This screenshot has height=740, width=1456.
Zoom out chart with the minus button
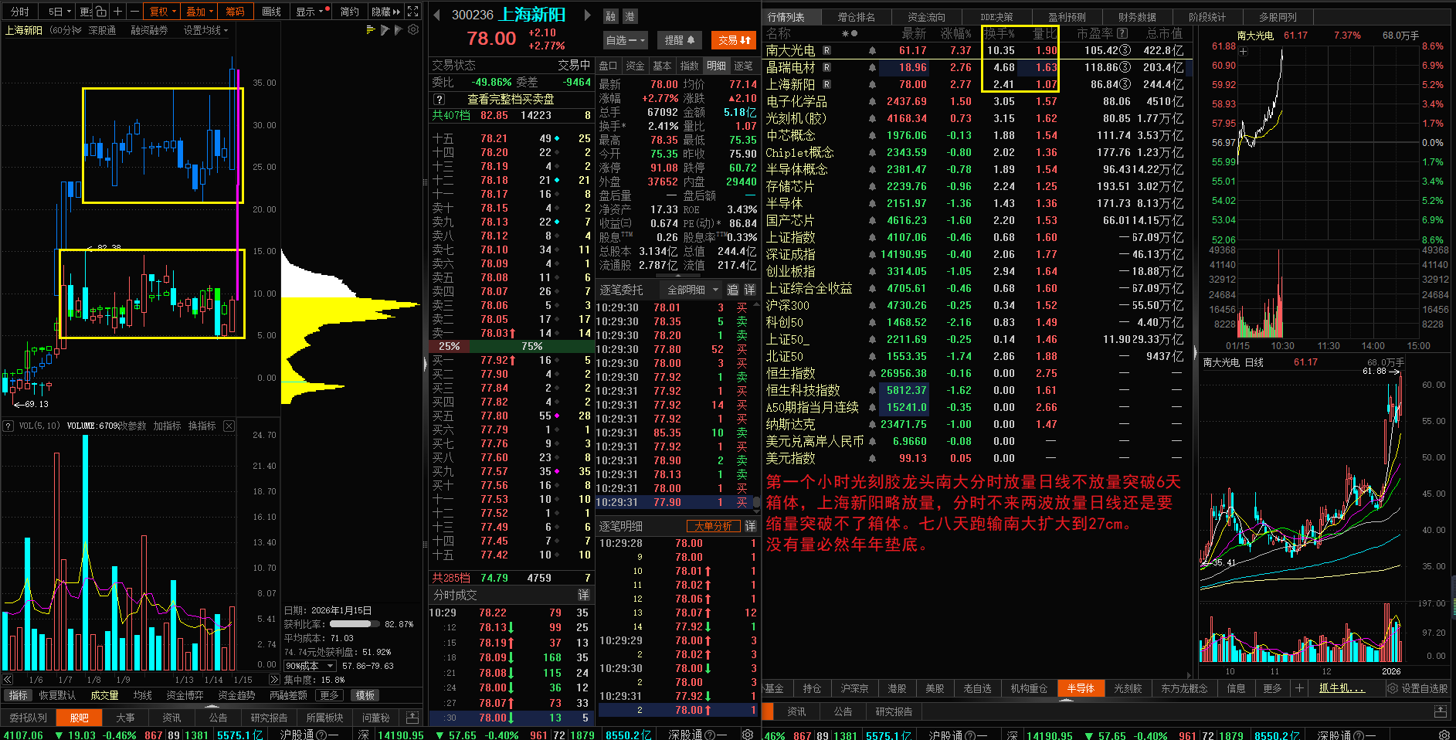[x=134, y=12]
